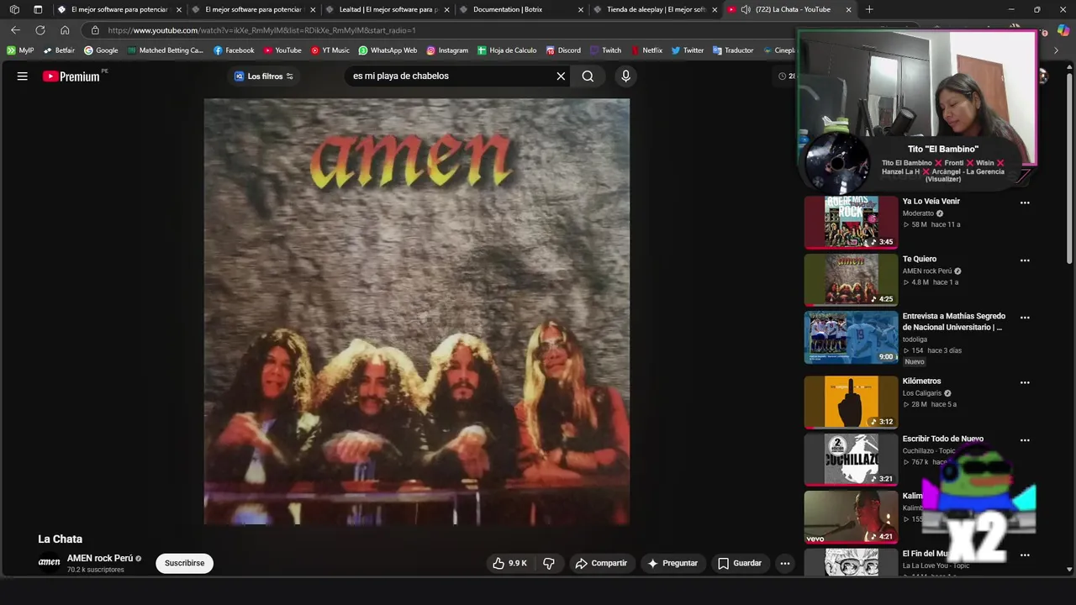Open options menu for El Fin del Mu...

(1025, 555)
